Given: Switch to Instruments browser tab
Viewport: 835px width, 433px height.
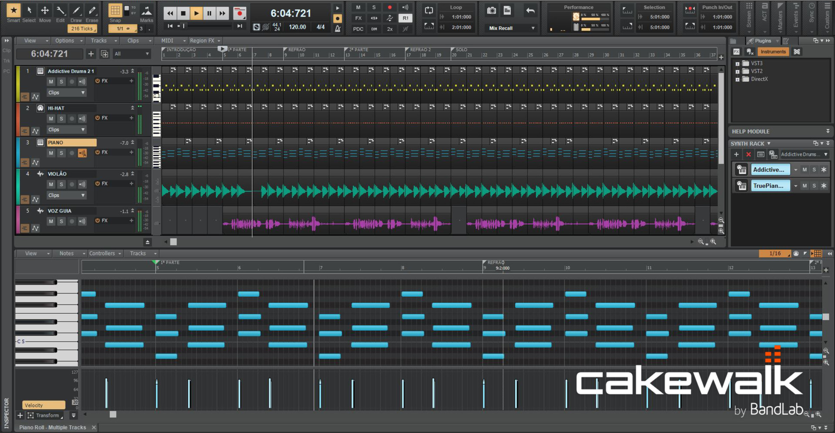Looking at the screenshot, I should click(x=773, y=52).
